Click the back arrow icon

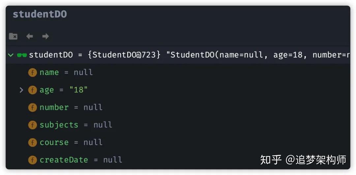[x=30, y=36]
